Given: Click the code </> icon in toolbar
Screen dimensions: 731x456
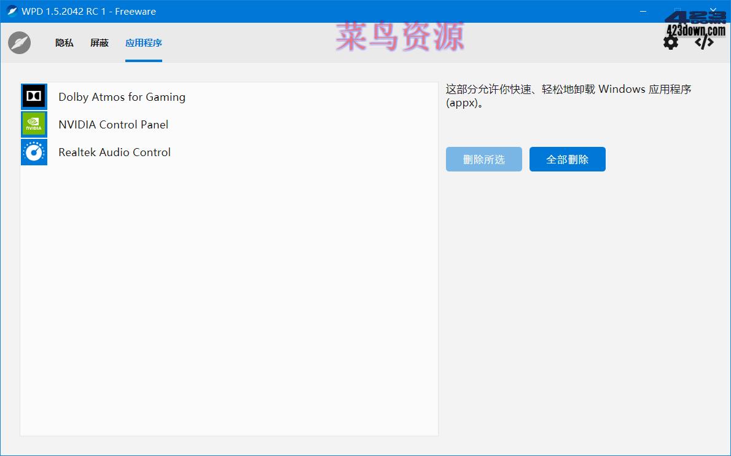Looking at the screenshot, I should click(703, 42).
